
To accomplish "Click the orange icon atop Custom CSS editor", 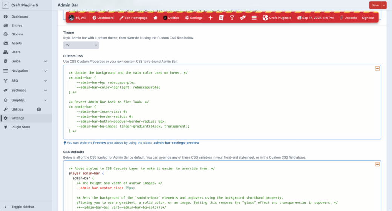I will 377,68.
